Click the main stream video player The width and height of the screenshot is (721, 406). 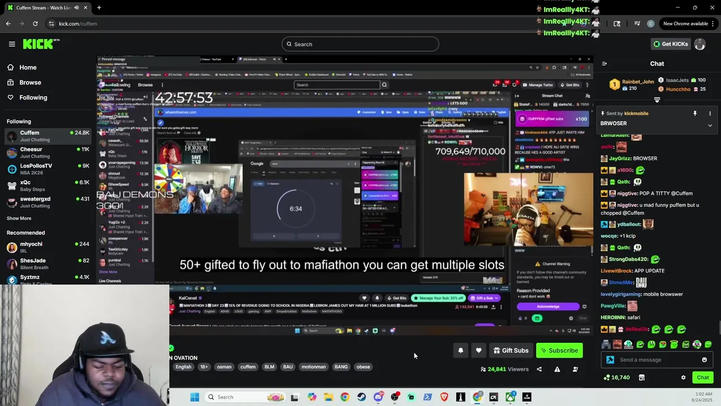[x=345, y=196]
